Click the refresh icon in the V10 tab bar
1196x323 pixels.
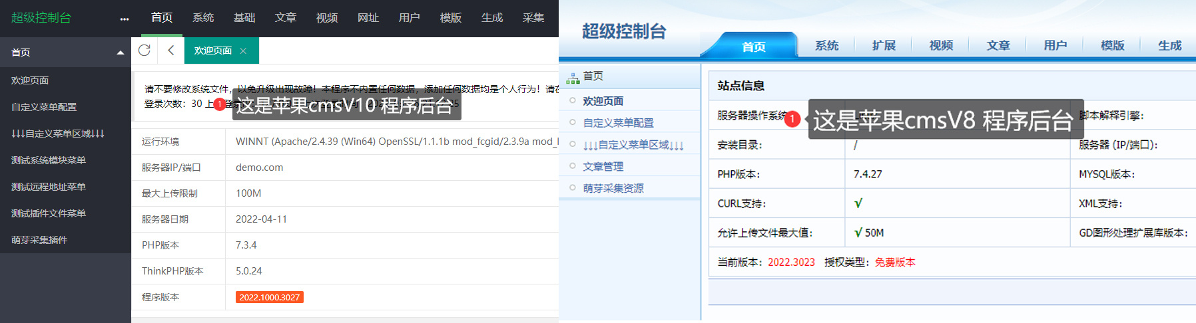coord(145,51)
